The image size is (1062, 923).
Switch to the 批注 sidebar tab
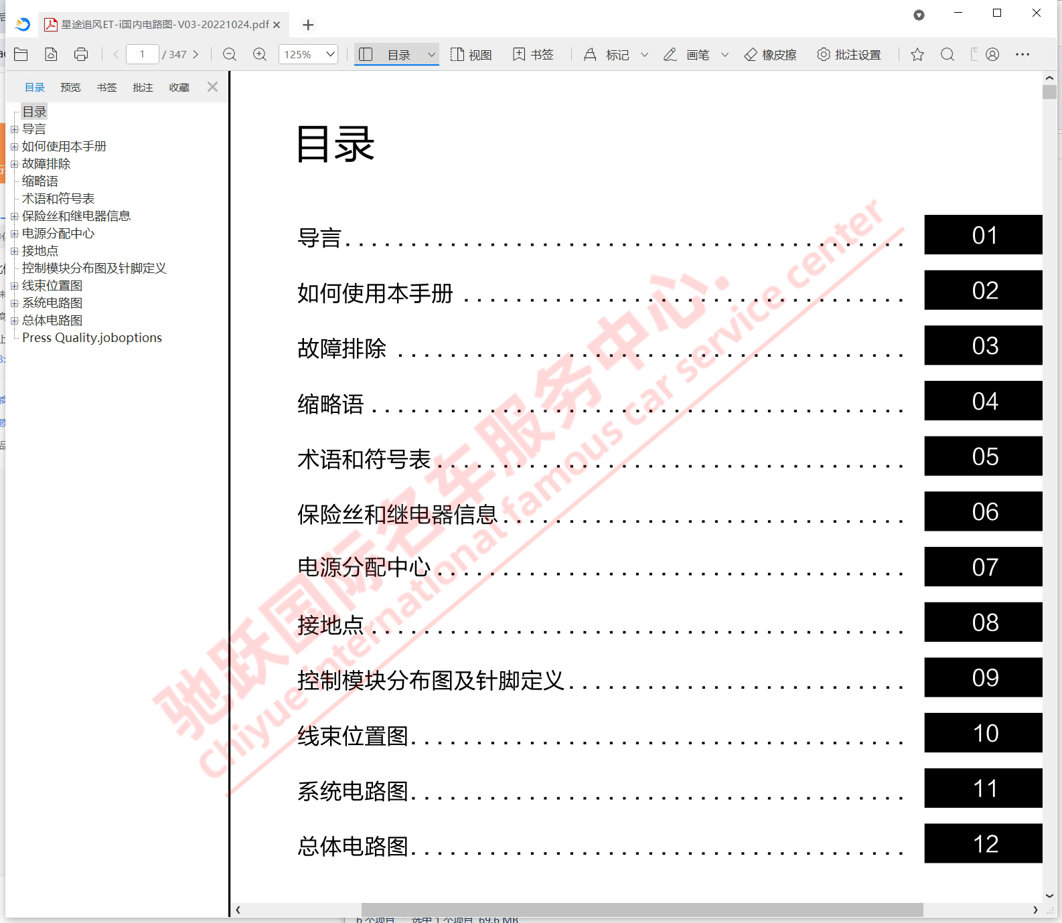tap(143, 88)
